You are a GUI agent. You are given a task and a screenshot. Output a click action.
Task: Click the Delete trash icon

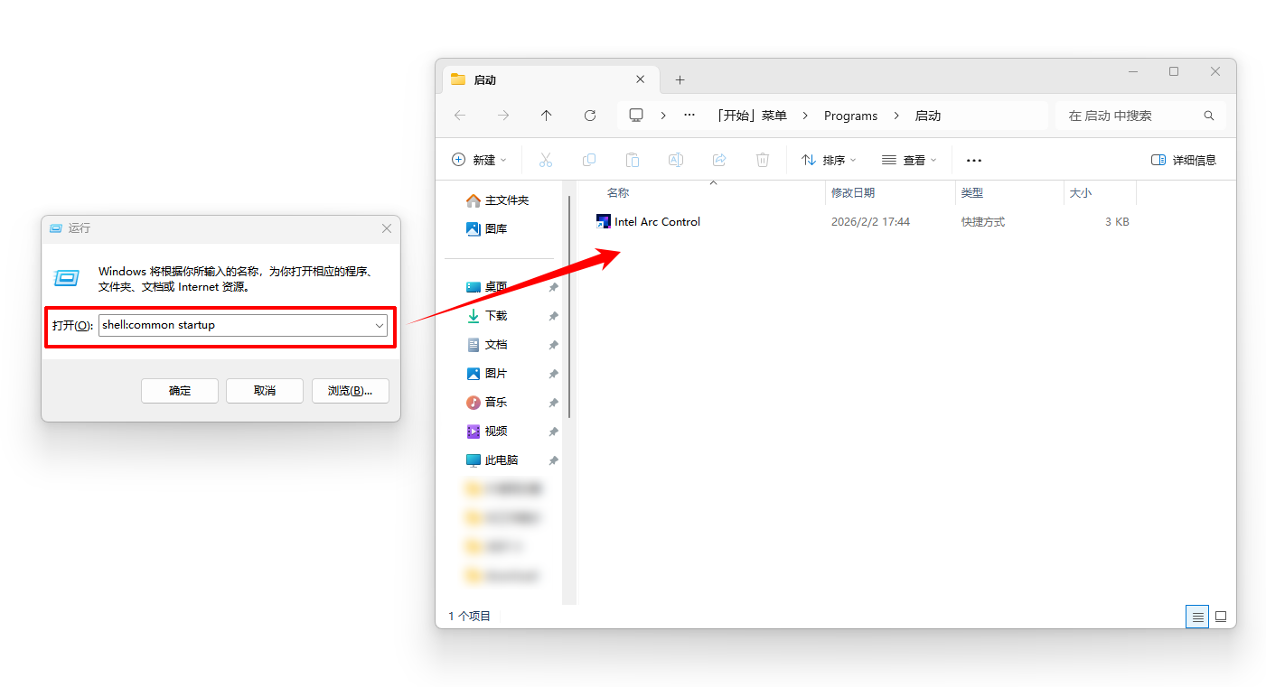[x=763, y=160]
